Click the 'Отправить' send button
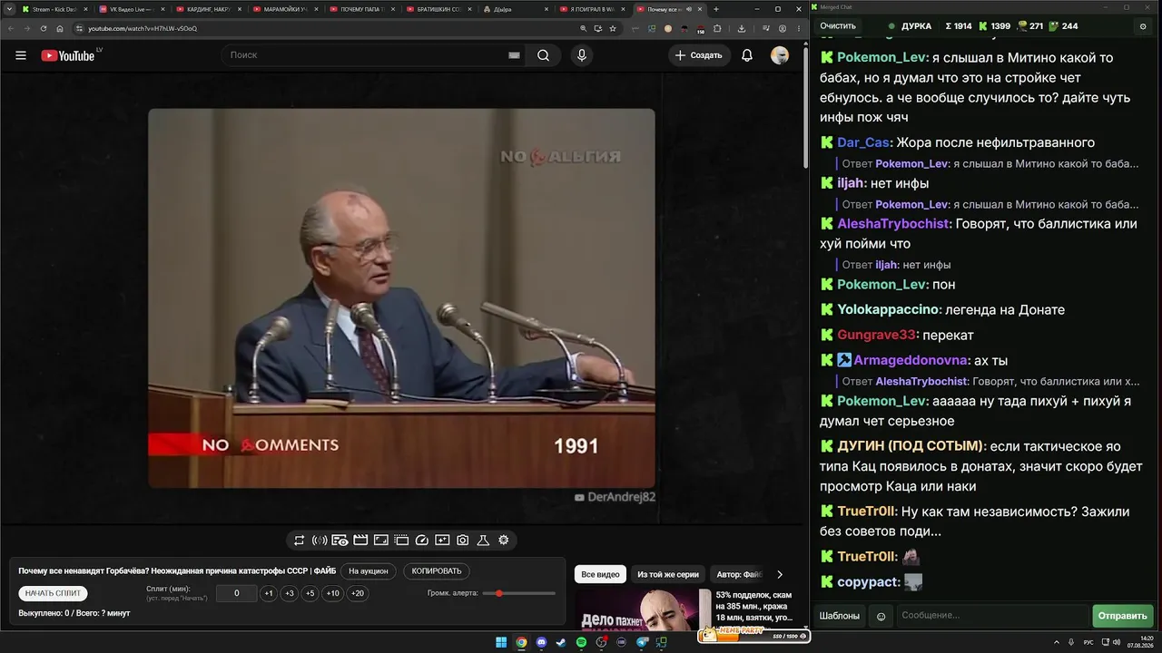Screen dimensions: 1162x653 (1122, 616)
